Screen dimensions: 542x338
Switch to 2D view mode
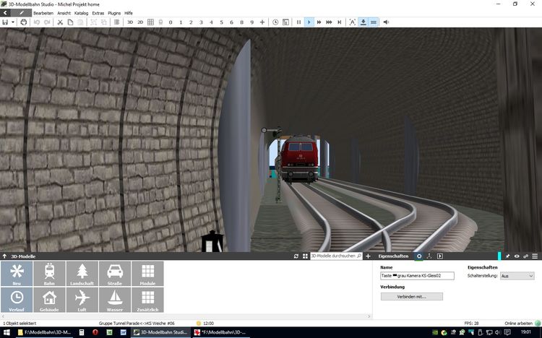coord(140,22)
